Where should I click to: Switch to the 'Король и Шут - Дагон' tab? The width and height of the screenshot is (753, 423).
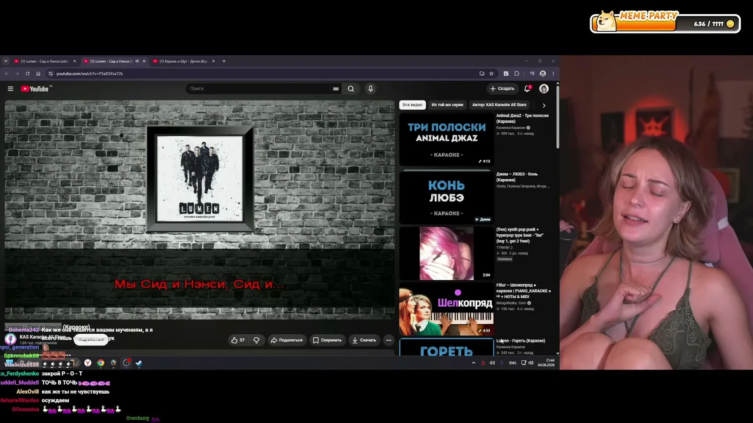(184, 61)
